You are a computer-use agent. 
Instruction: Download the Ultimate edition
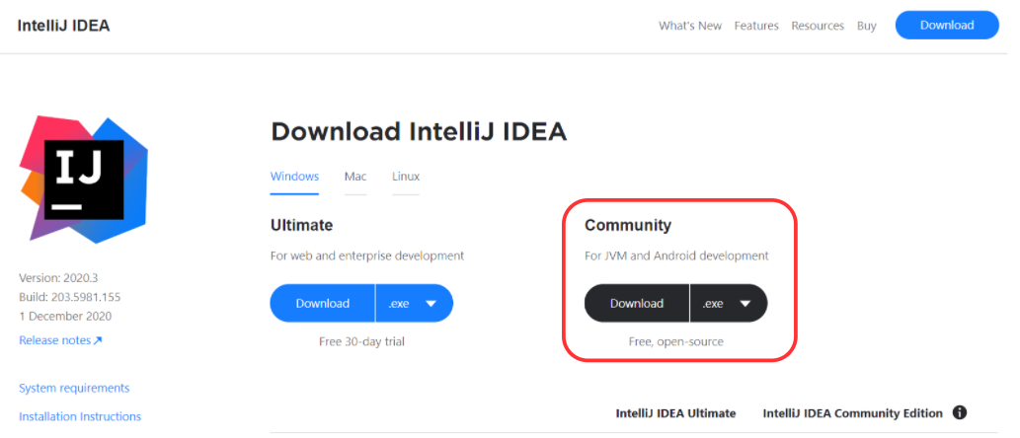click(x=323, y=304)
